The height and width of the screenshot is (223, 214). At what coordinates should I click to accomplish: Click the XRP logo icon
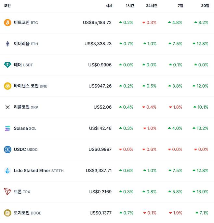pyautogui.click(x=7, y=107)
